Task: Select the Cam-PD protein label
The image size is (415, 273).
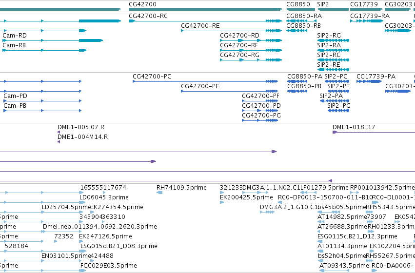Action: click(15, 96)
